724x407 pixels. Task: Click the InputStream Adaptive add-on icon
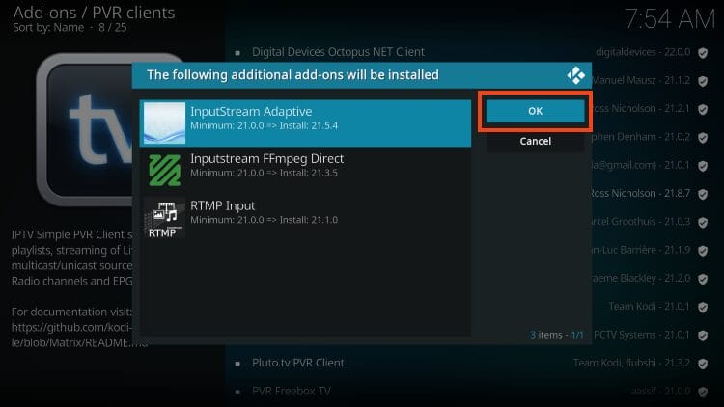point(164,122)
